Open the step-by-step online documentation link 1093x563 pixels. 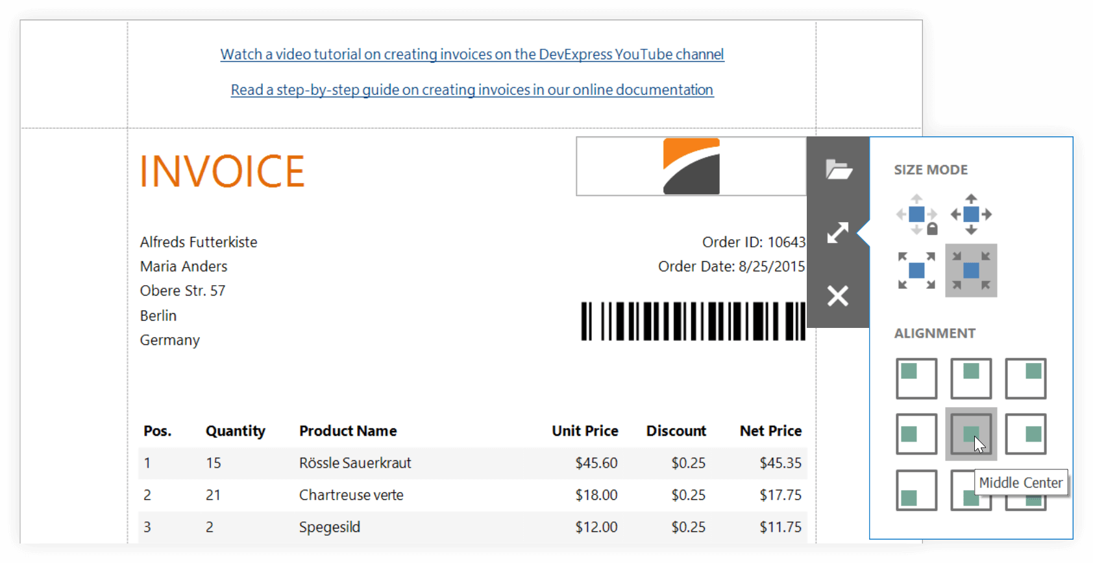[x=472, y=90]
